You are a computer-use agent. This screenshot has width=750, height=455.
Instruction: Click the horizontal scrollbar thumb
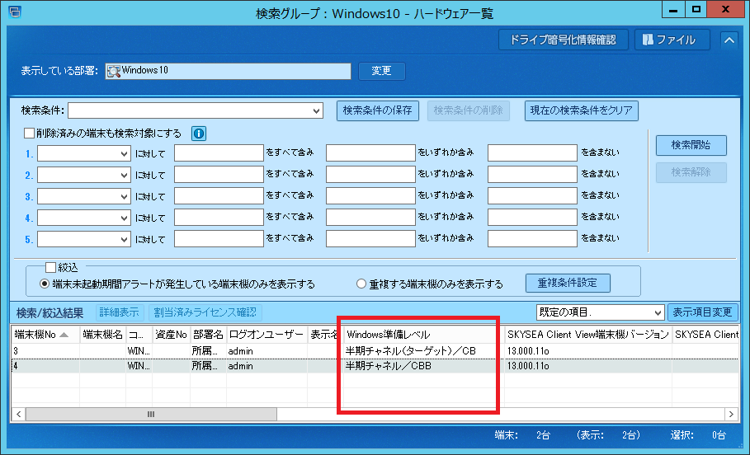(x=151, y=414)
